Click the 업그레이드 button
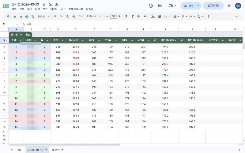 pos(213,6)
